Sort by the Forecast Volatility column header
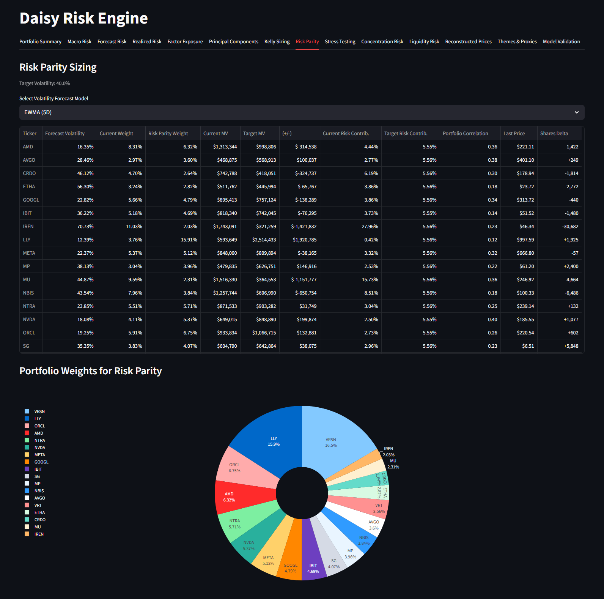The image size is (604, 599). (x=65, y=134)
